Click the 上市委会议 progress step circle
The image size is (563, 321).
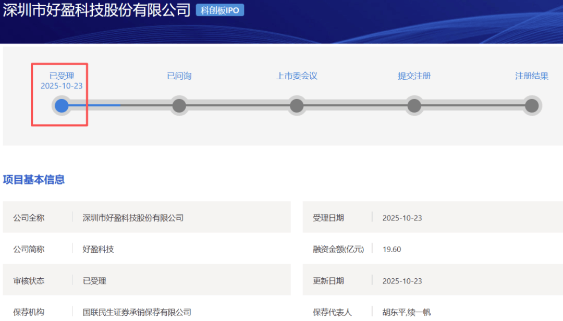[297, 106]
